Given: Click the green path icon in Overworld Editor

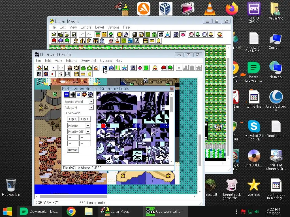Looking at the screenshot, I should 118,68.
